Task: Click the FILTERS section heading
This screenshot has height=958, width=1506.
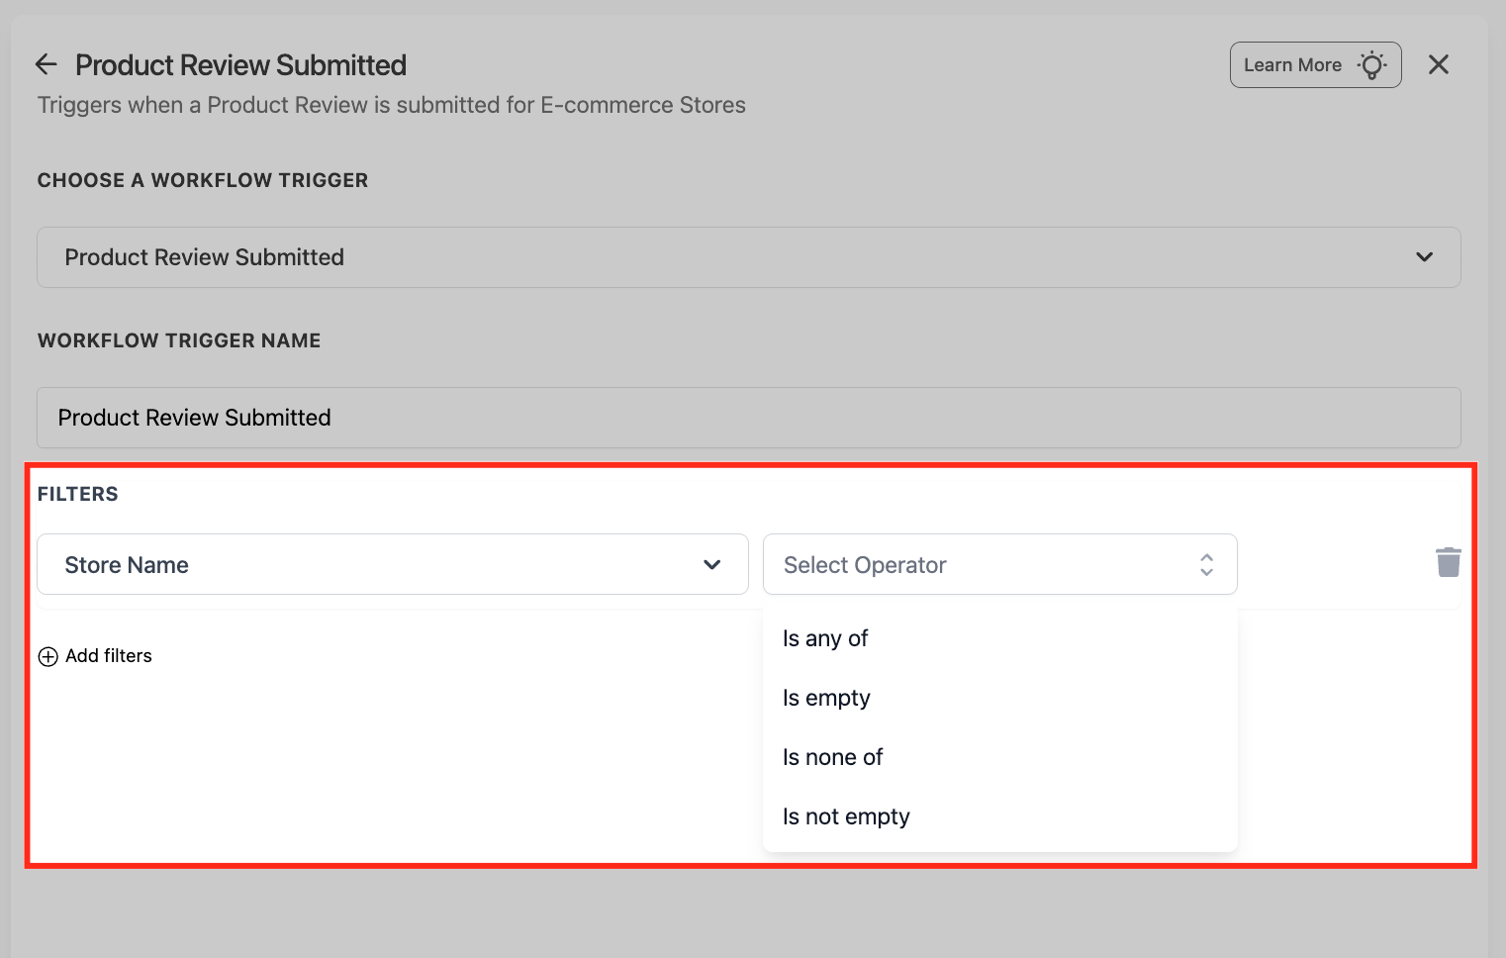Action: click(78, 494)
